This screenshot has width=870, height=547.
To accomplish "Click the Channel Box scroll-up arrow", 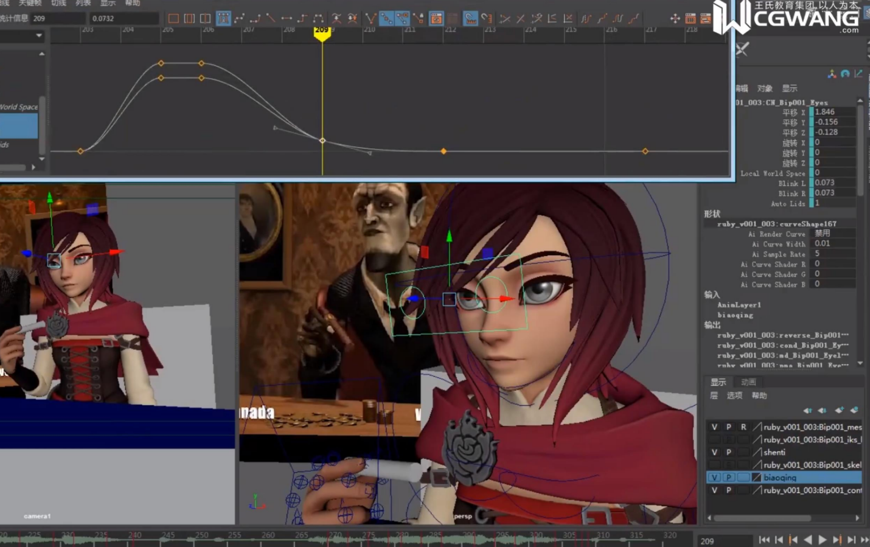I will (x=860, y=101).
